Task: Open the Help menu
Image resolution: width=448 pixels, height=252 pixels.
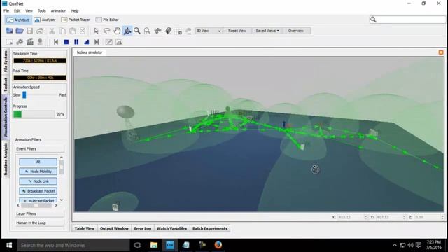Action: [75, 11]
